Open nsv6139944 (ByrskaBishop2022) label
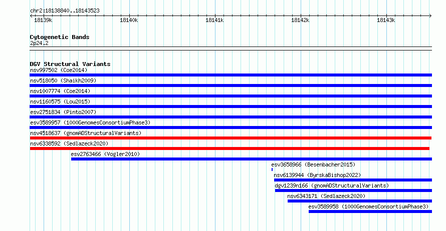Image resolution: width=446 pixels, height=231 pixels. point(317,175)
